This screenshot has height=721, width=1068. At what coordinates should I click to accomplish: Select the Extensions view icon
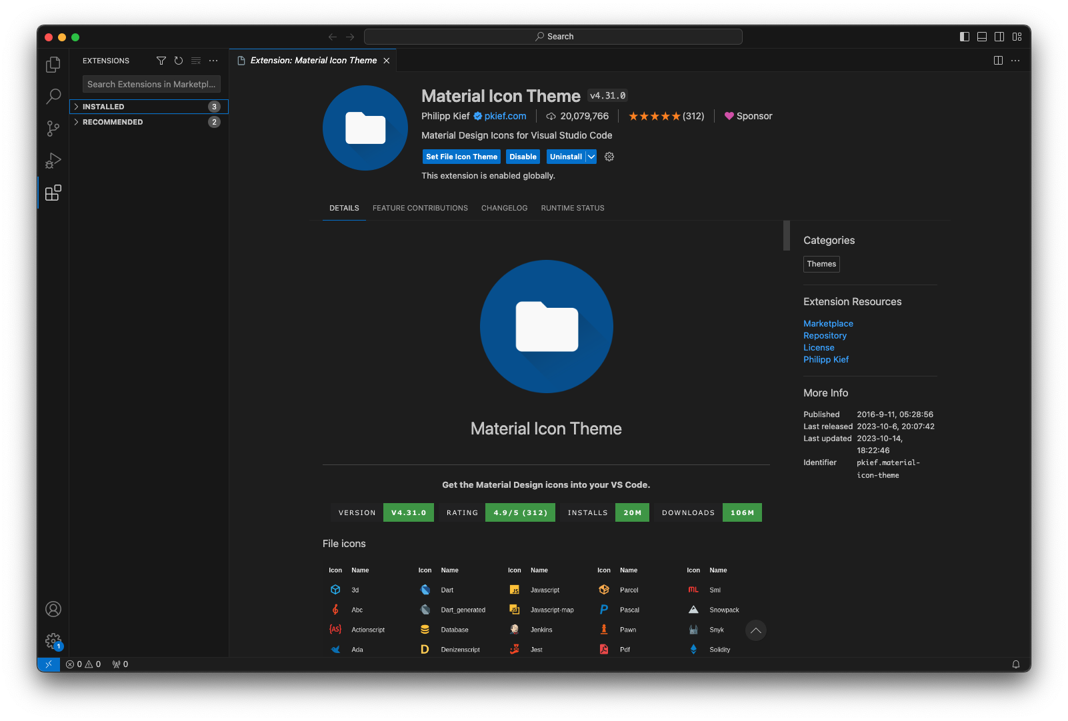tap(53, 193)
